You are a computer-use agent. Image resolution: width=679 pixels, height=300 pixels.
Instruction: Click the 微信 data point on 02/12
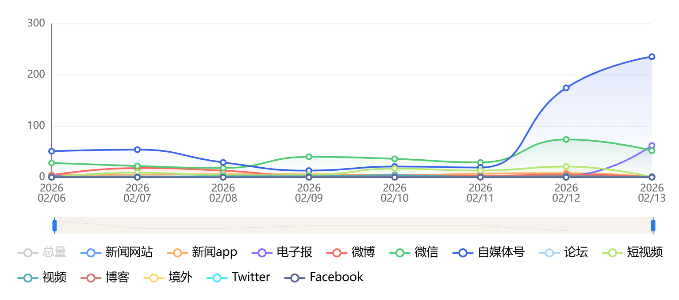pos(566,139)
